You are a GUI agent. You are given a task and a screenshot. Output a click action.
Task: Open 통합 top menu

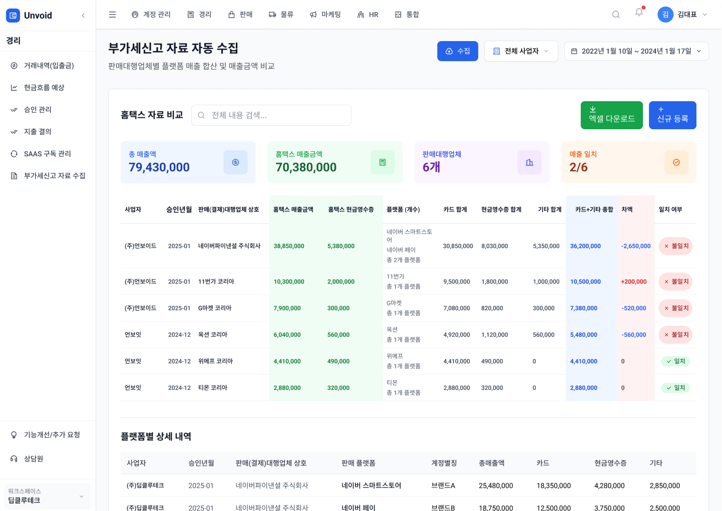(x=407, y=15)
